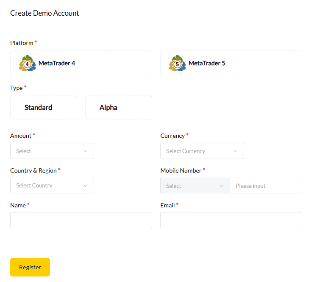Select the Standard account type
This screenshot has height=282, width=314.
point(44,108)
